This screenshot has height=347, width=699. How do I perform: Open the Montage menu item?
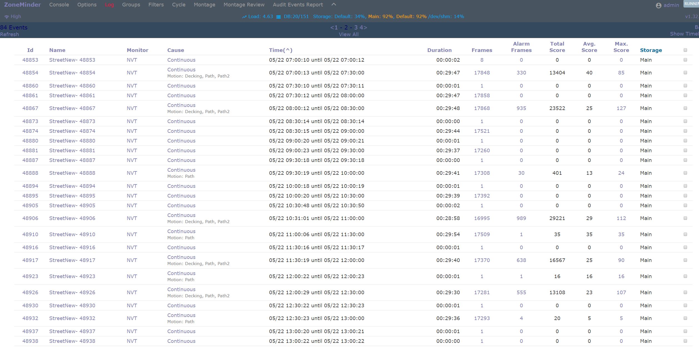click(204, 5)
